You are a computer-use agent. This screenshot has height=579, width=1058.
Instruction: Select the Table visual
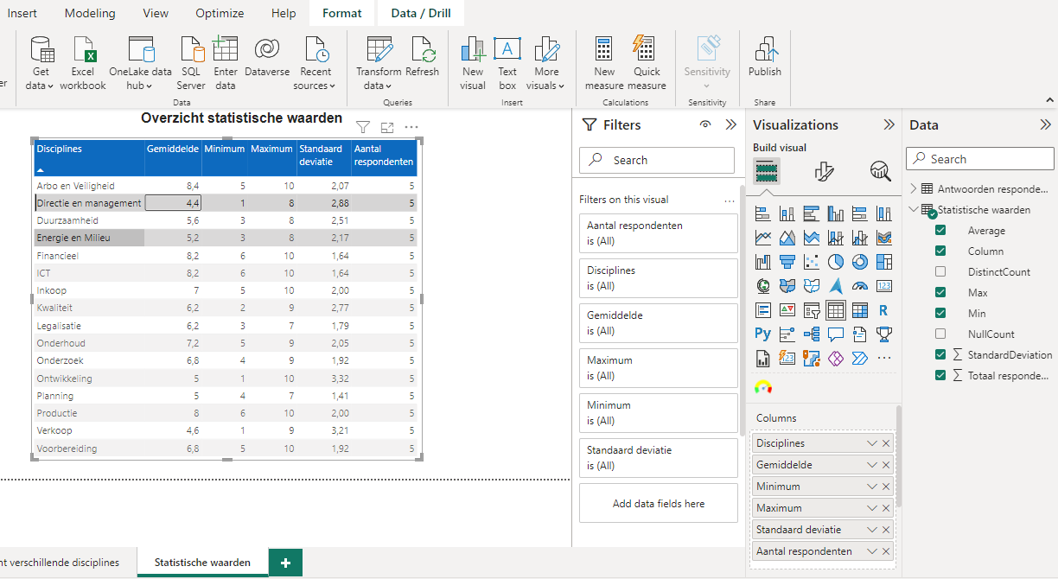836,310
